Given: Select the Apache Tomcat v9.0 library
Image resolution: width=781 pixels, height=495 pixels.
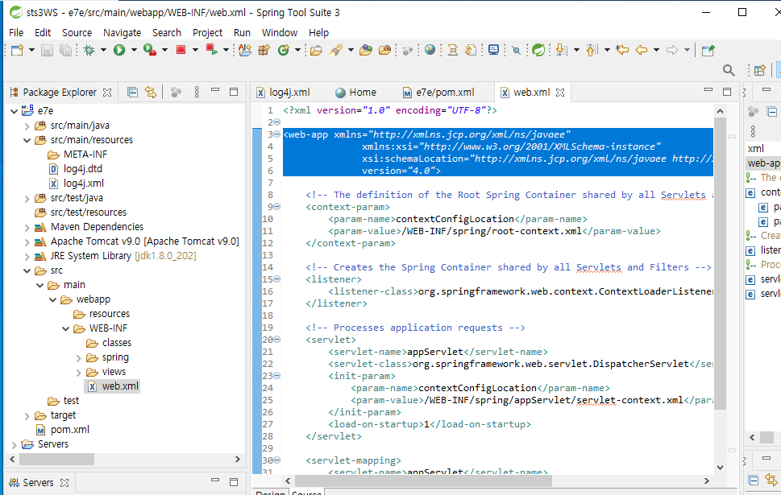Looking at the screenshot, I should pyautogui.click(x=138, y=241).
